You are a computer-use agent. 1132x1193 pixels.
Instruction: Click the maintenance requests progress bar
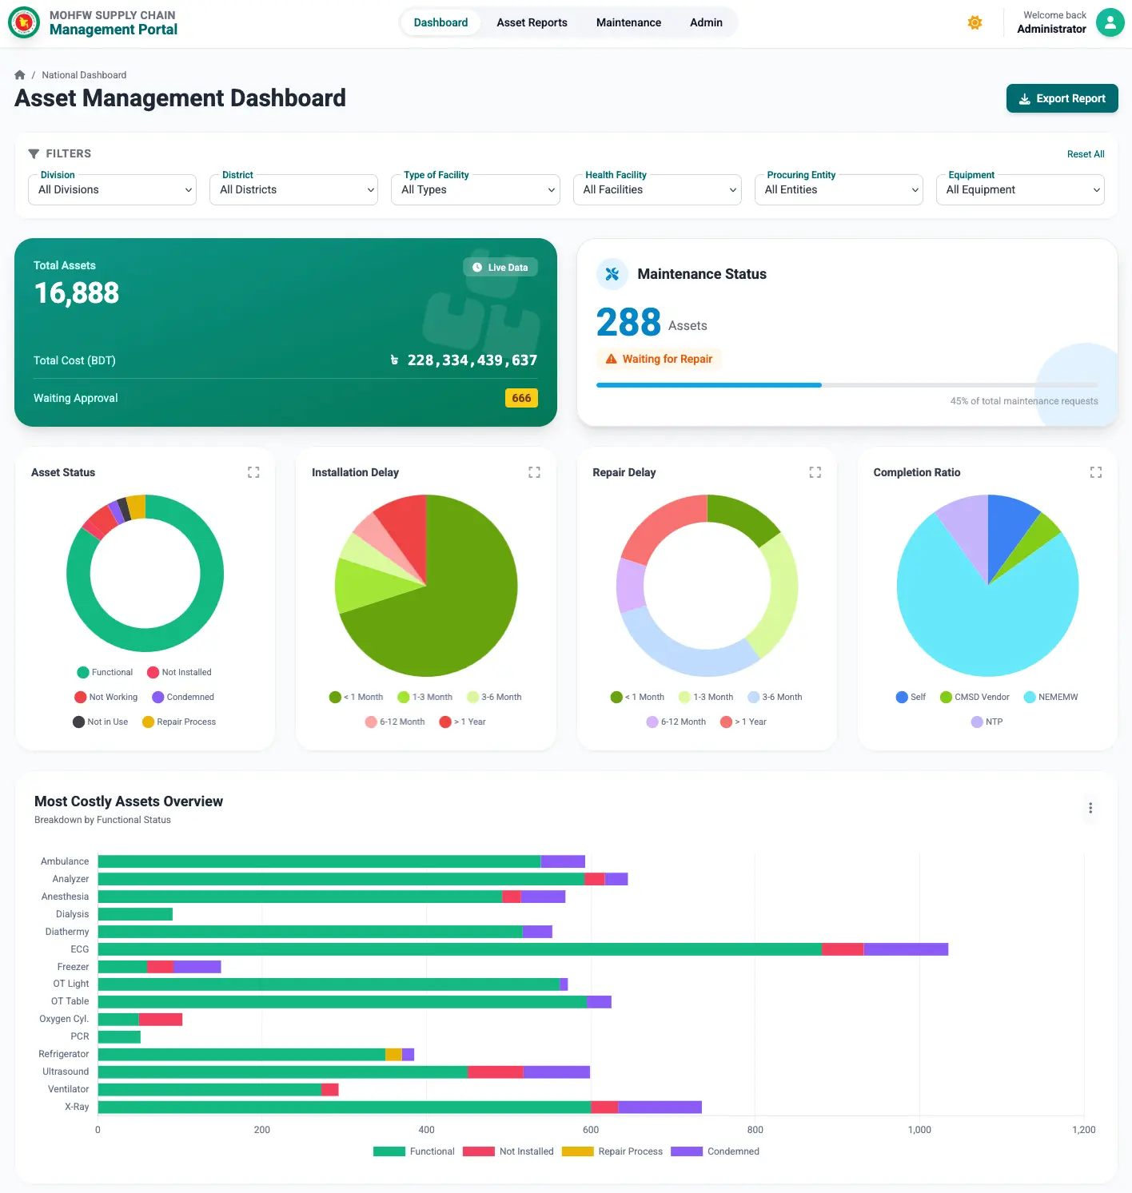847,384
